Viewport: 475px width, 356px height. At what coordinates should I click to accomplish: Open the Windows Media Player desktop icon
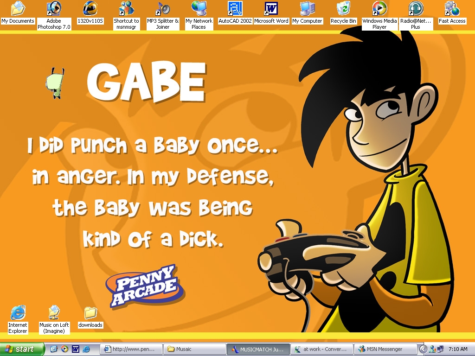pos(379,9)
